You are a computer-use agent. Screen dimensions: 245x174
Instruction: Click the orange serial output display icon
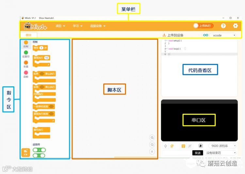pyautogui.click(x=183, y=146)
